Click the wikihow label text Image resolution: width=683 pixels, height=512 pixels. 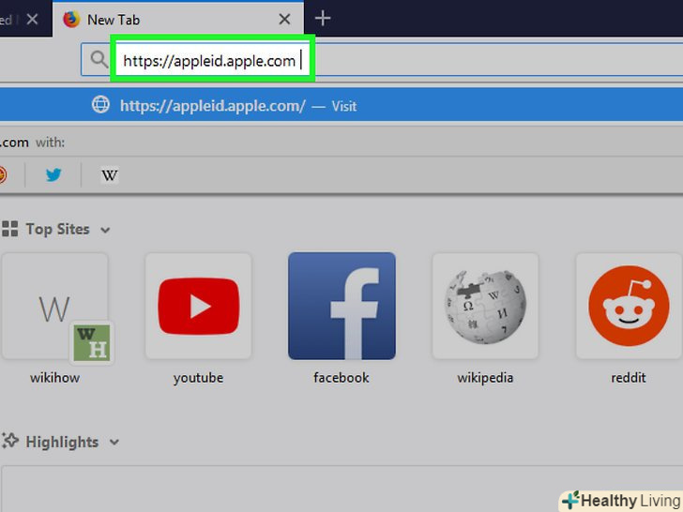54,378
